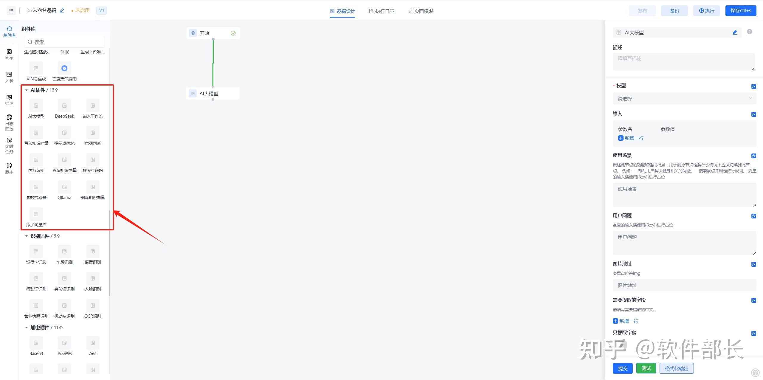
Task: Toggle the fx mode for 使用场景
Action: 754,156
